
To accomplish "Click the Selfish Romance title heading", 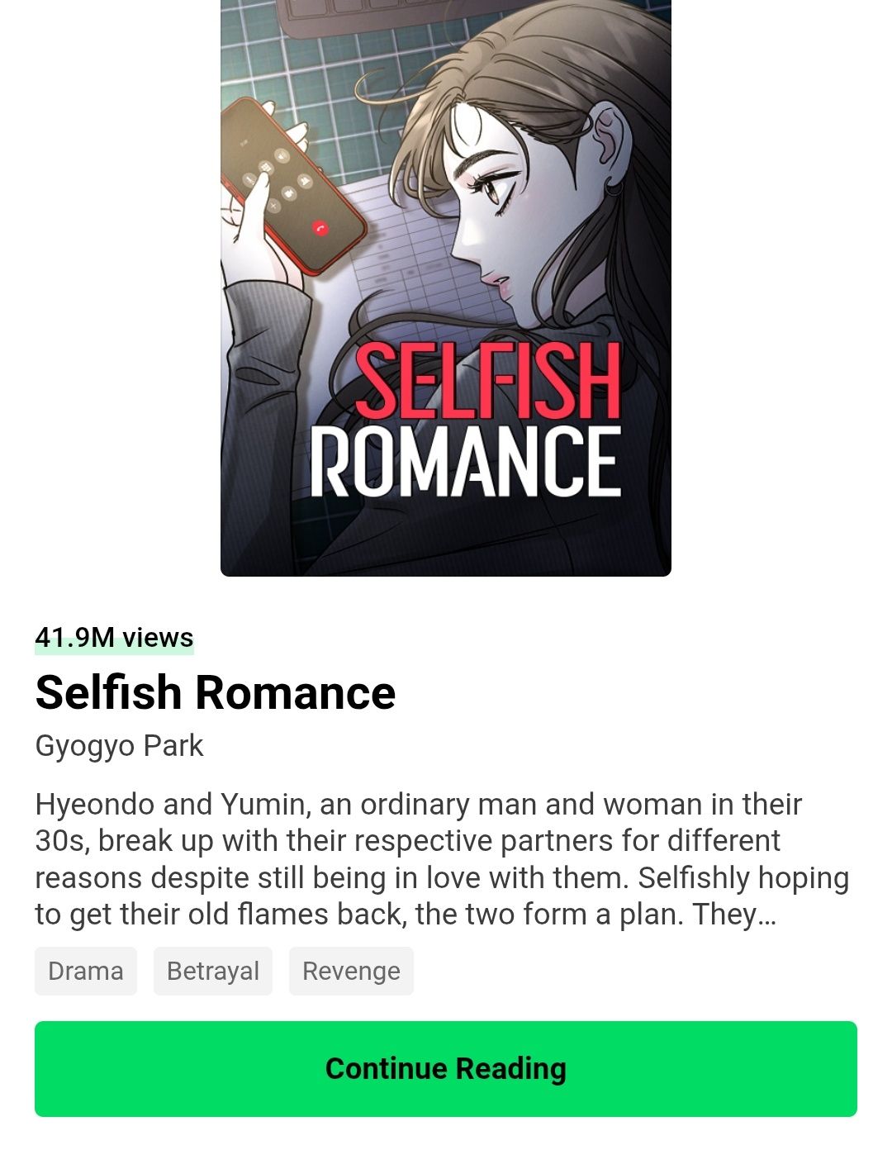I will (x=216, y=692).
